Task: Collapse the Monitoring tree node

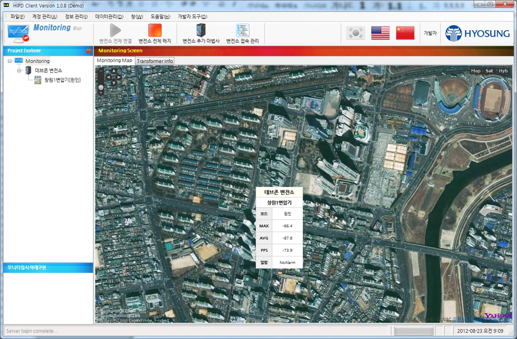Action: (x=9, y=61)
